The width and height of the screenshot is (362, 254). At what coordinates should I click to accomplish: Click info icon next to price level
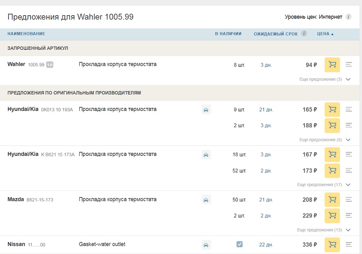point(349,17)
